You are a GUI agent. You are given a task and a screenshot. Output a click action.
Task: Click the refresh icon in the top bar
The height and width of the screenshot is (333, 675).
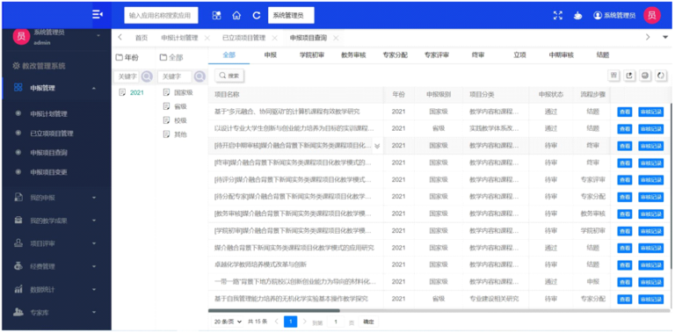click(257, 16)
